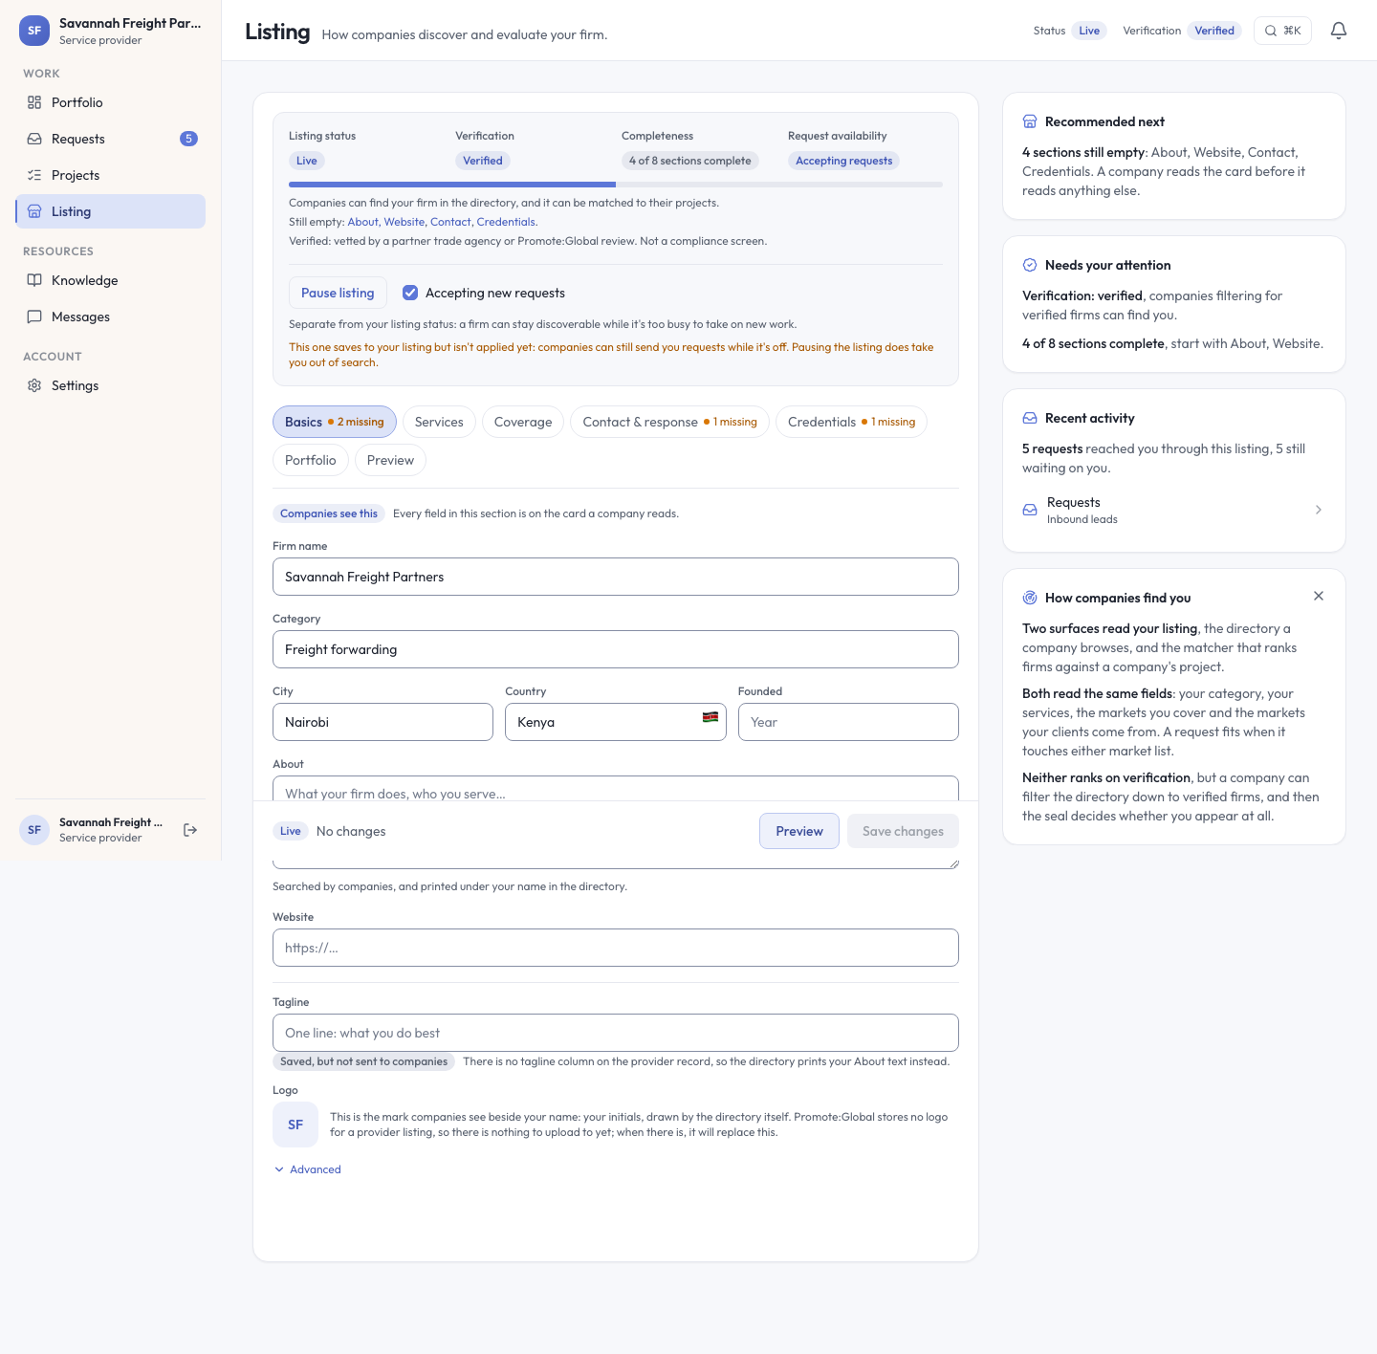
Task: Open the Requests Inbound leads chevron
Action: [x=1319, y=510]
